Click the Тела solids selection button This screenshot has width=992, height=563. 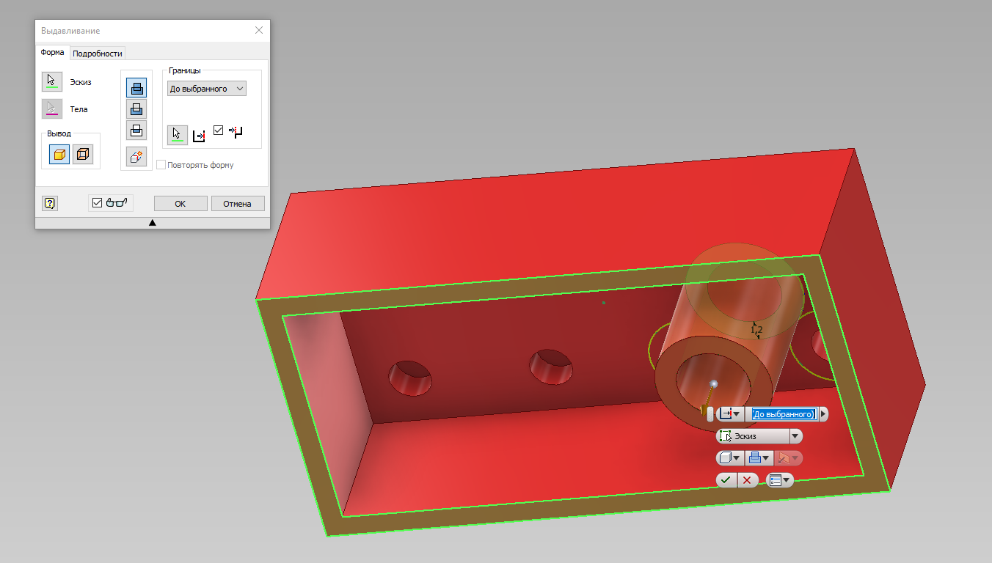point(51,108)
